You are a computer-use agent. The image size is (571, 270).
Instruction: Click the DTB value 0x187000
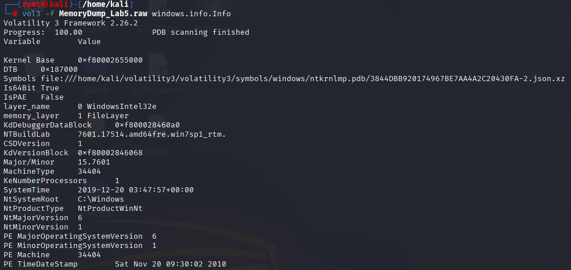[59, 70]
